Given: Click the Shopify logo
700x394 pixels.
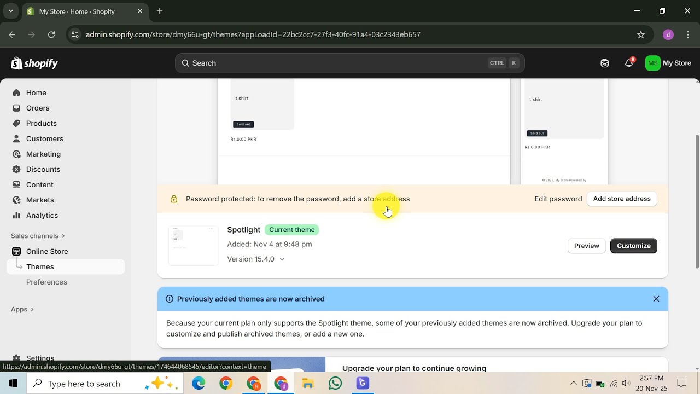Looking at the screenshot, I should (34, 63).
